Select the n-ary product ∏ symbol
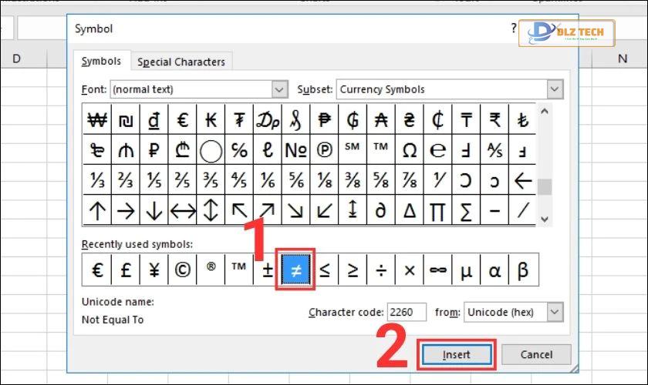The image size is (648, 385). click(437, 210)
